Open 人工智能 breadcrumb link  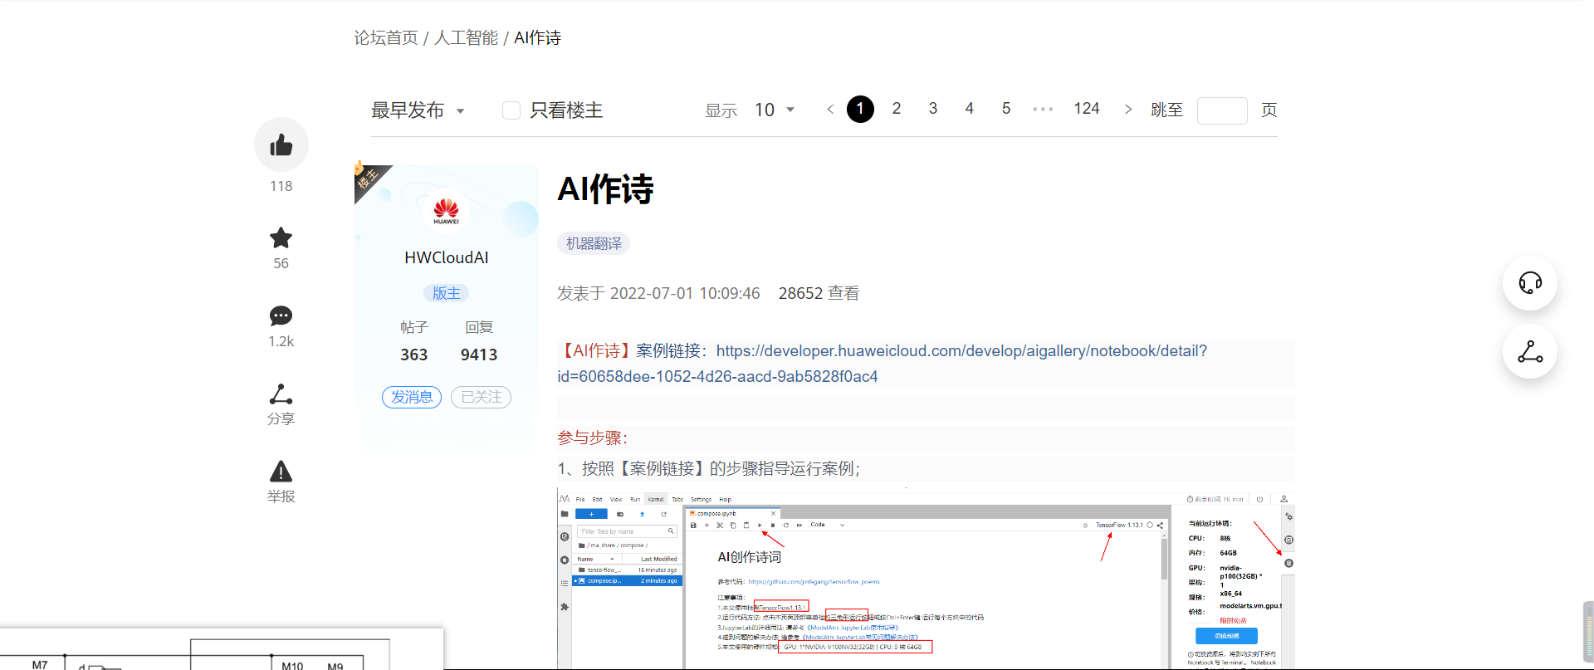pyautogui.click(x=467, y=38)
